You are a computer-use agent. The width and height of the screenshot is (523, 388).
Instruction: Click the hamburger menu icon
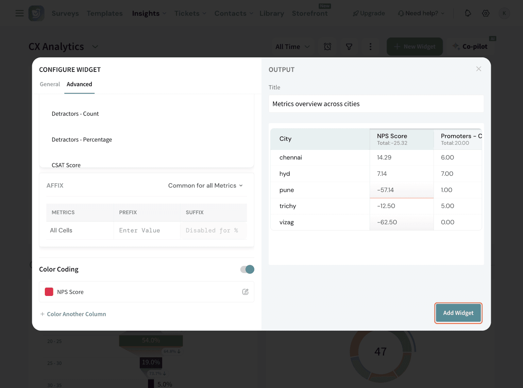(x=20, y=13)
